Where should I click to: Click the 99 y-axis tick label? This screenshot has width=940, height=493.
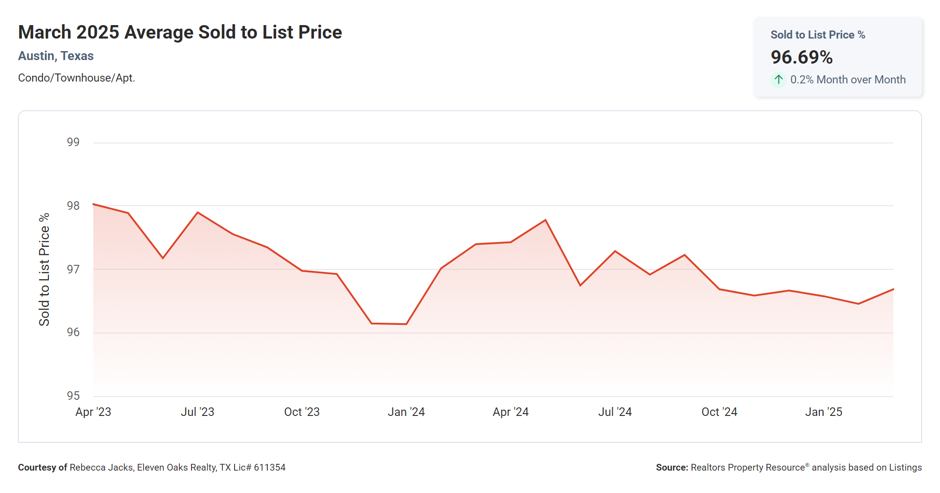coord(73,142)
